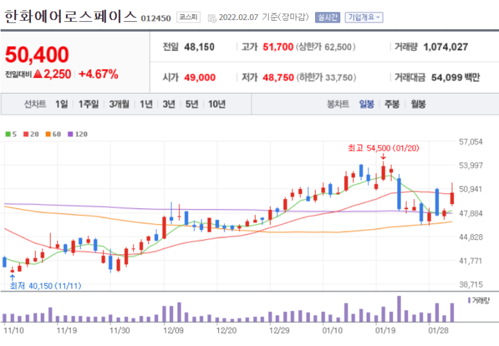Select the 5년 line chart tab
Image resolution: width=499 pixels, height=346 pixels.
coord(192,104)
